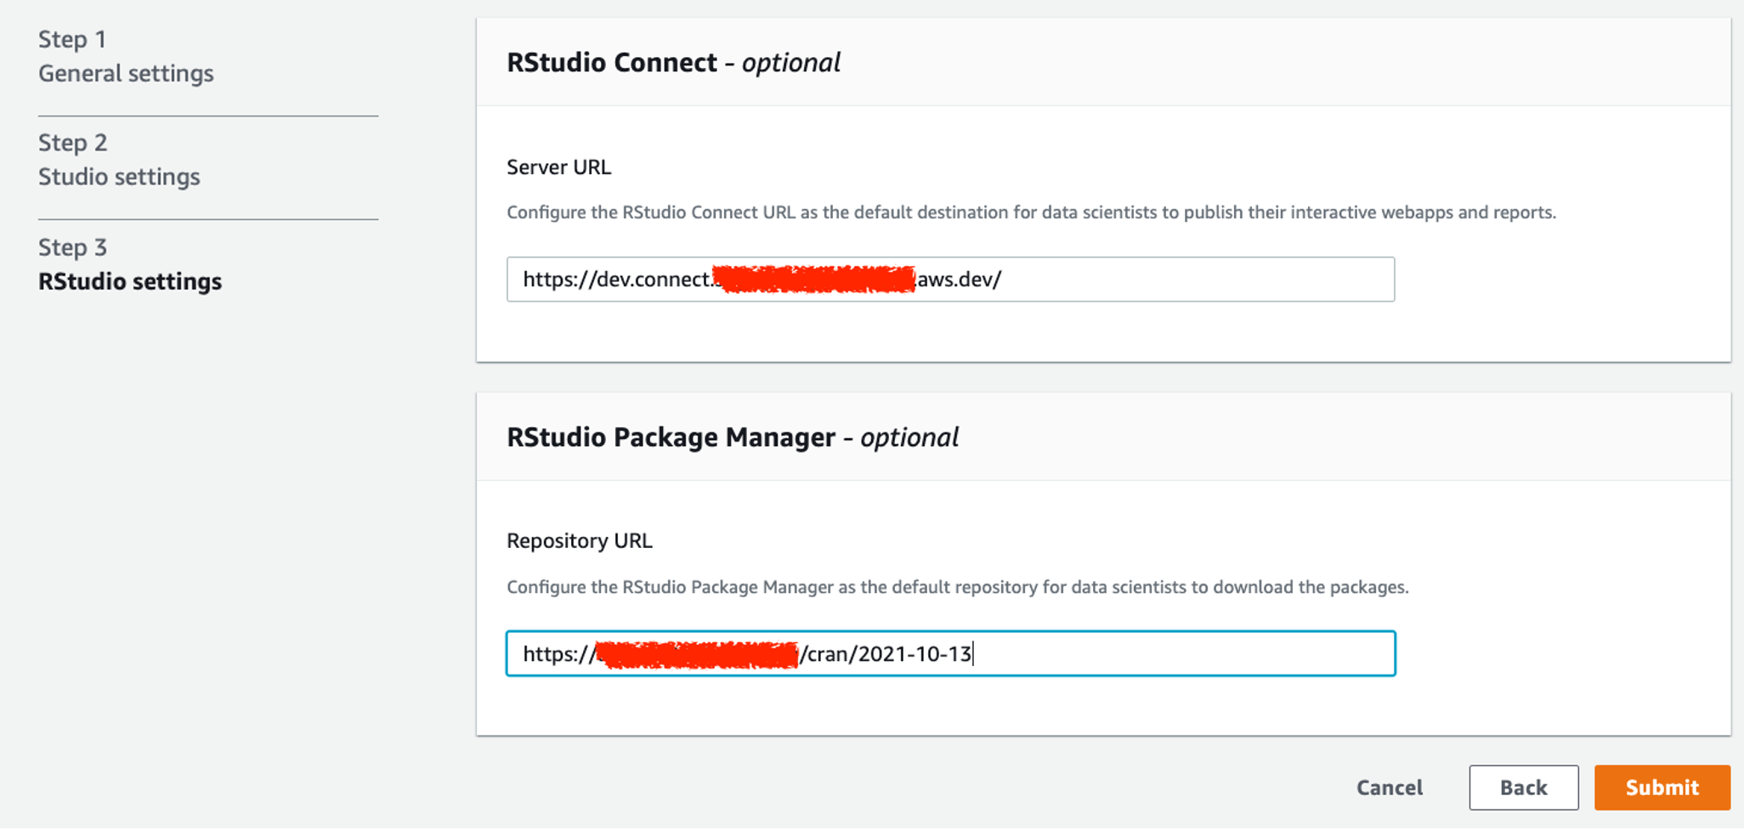Click the redacted part of Server URL
Viewport: 1744px width, 830px height.
click(x=814, y=279)
